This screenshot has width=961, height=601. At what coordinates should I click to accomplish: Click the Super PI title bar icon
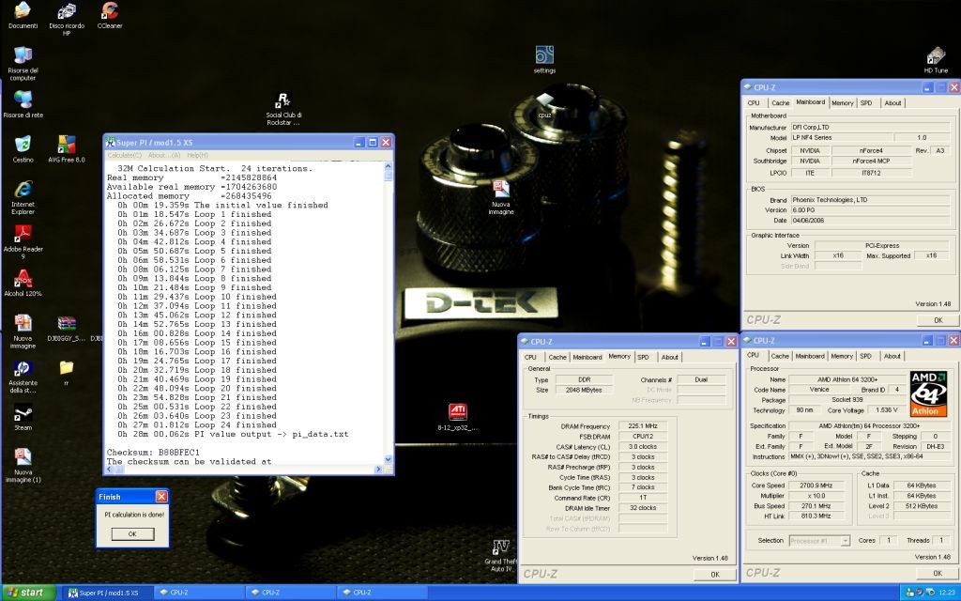pos(111,143)
